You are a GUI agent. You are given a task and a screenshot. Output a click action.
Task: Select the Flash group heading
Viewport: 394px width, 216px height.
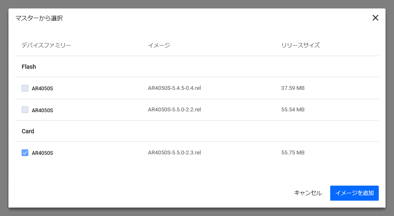(x=29, y=67)
